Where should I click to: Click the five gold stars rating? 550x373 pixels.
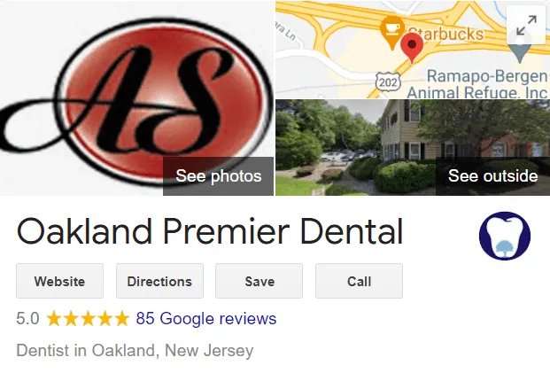click(x=88, y=319)
